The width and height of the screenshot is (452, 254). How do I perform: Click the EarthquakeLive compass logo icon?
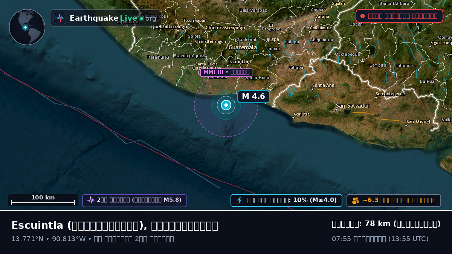[60, 18]
